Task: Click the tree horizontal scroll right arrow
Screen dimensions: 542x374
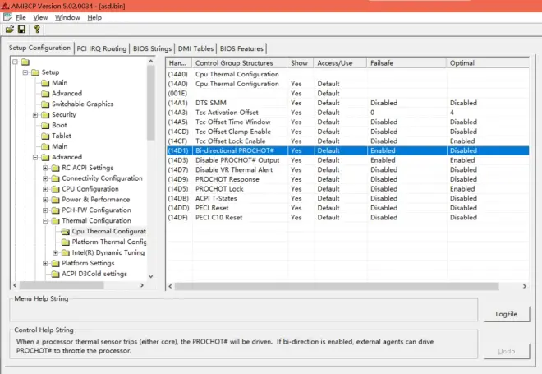Action: click(142, 285)
